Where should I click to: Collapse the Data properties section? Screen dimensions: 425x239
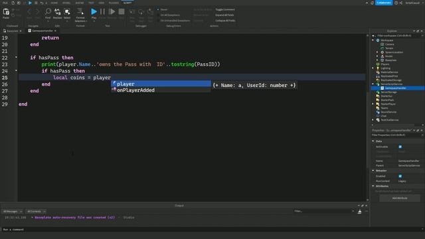pyautogui.click(x=373, y=141)
